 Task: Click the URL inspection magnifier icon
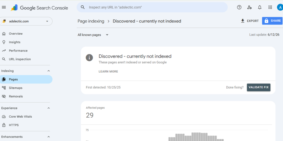(4, 59)
